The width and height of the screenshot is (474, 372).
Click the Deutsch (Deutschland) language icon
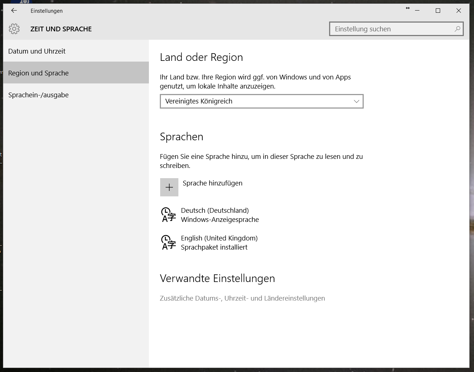pos(169,215)
